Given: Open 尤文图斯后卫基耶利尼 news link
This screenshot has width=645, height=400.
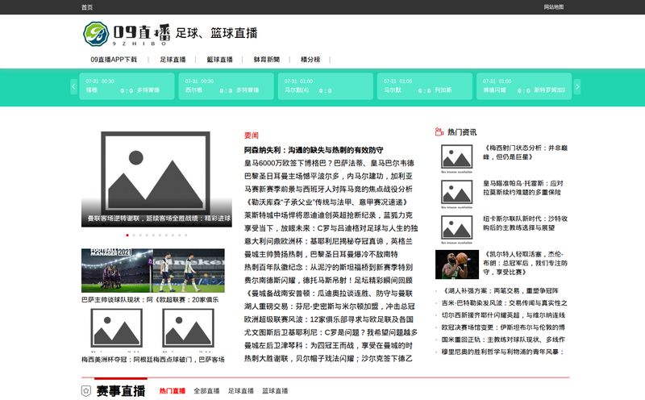Looking at the screenshot, I should (x=331, y=332).
